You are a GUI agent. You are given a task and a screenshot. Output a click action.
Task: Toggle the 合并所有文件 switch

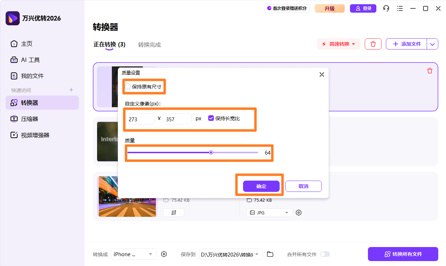tap(325, 254)
